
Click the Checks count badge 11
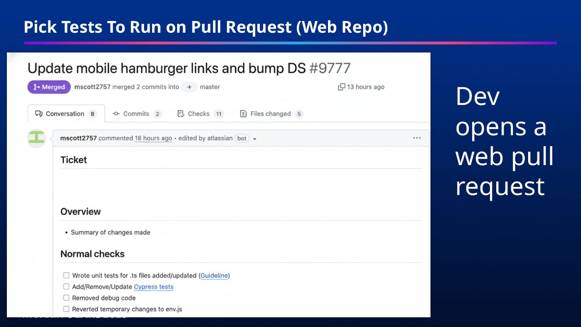point(219,114)
